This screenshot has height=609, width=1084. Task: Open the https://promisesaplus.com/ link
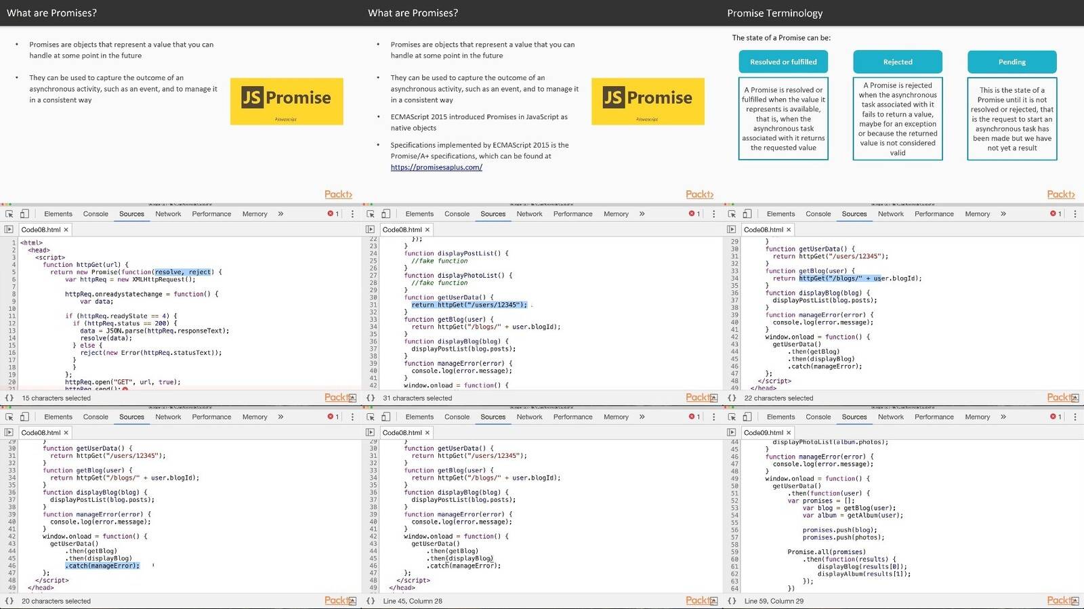coord(436,167)
